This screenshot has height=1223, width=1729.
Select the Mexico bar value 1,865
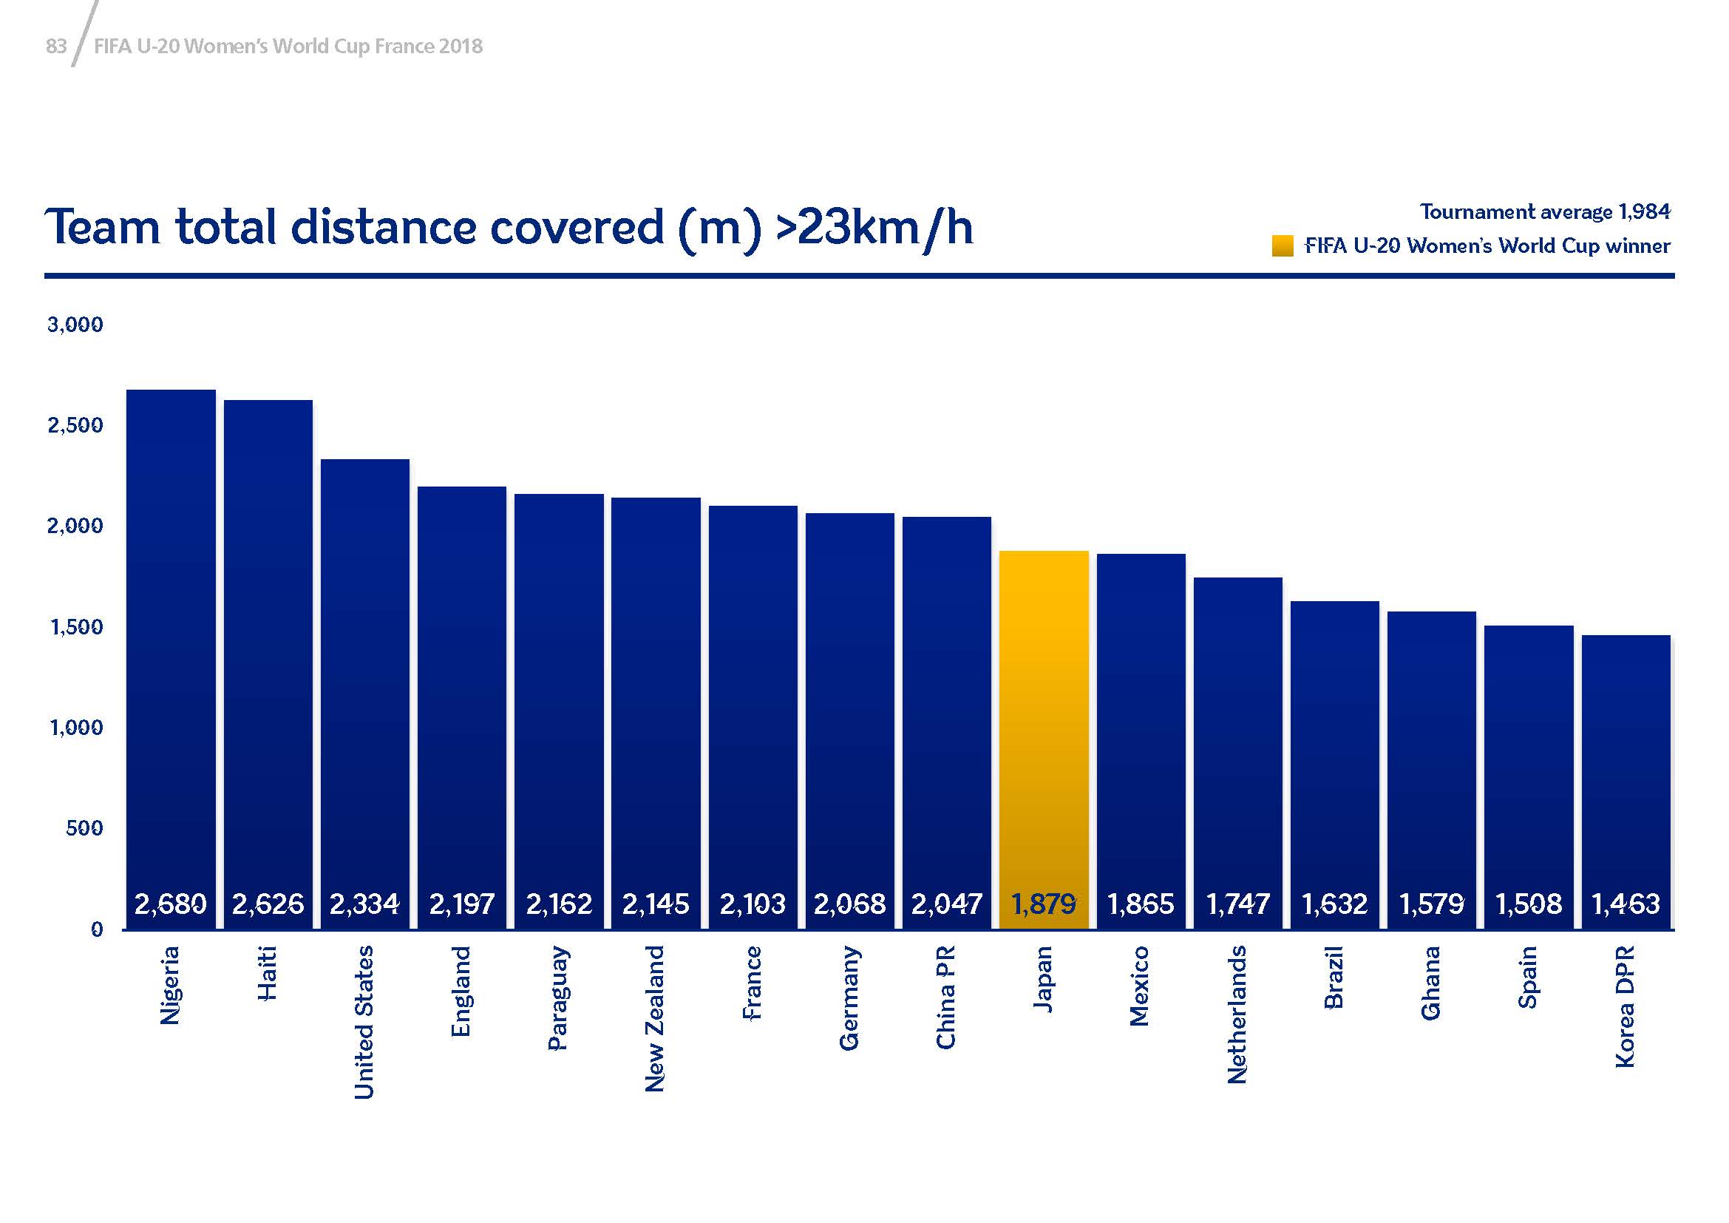coord(1141,904)
